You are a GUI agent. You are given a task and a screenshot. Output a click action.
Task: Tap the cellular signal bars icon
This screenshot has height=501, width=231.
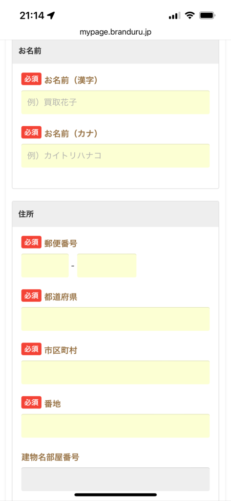click(174, 15)
